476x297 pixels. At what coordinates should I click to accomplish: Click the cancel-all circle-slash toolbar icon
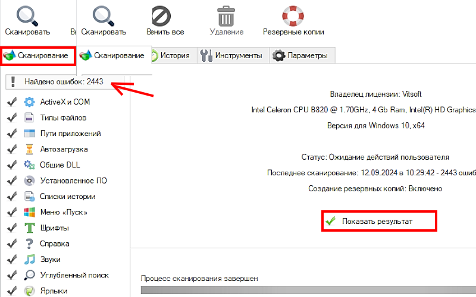click(161, 16)
